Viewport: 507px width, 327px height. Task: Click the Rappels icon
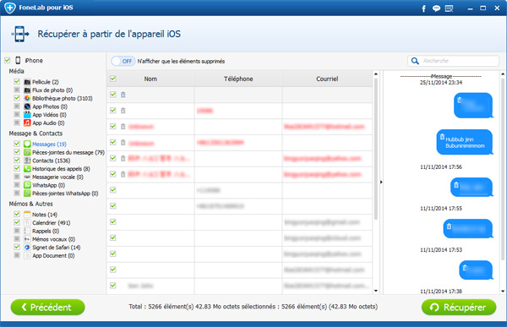[27, 231]
